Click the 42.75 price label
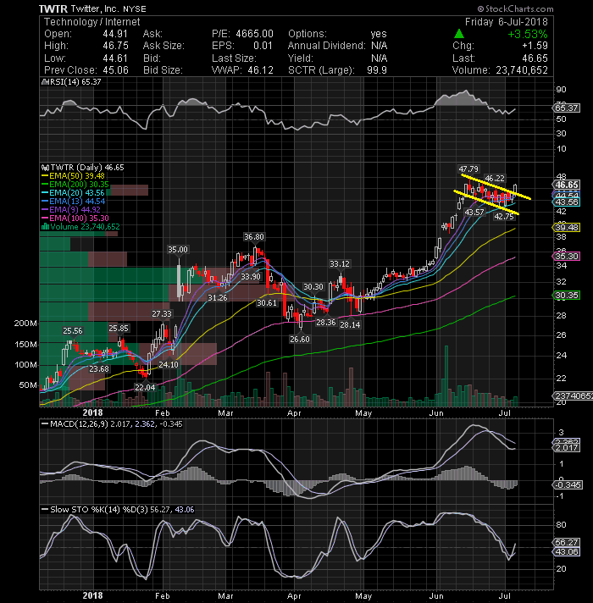 504,217
